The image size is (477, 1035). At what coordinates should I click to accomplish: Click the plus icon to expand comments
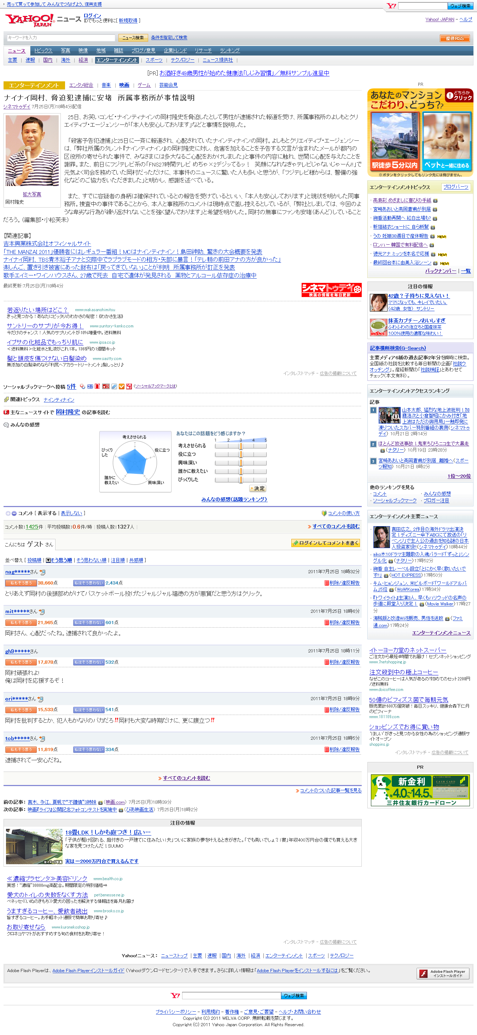click(x=8, y=513)
